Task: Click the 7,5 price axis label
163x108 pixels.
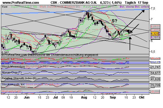Action: (153, 8)
